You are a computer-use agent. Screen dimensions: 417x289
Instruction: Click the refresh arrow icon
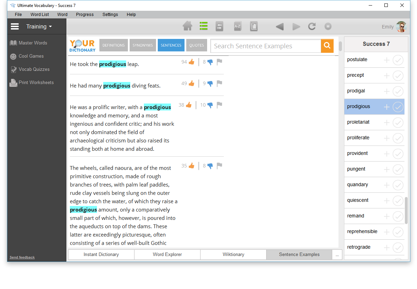click(312, 26)
